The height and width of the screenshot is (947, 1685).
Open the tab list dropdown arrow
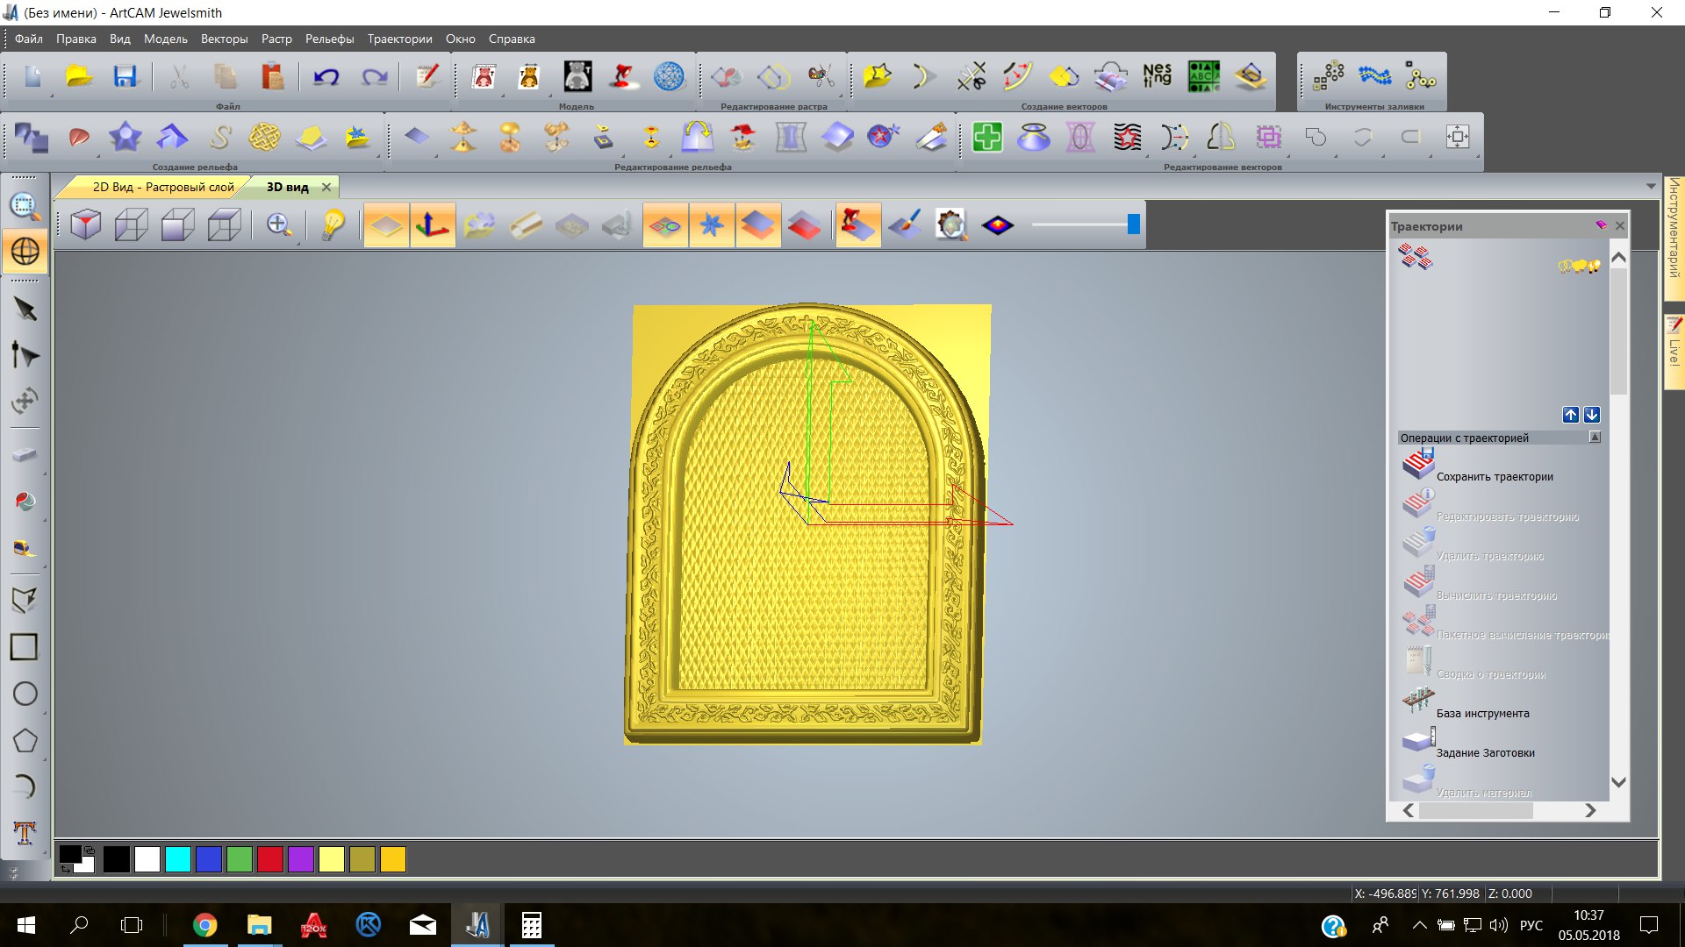click(1651, 186)
